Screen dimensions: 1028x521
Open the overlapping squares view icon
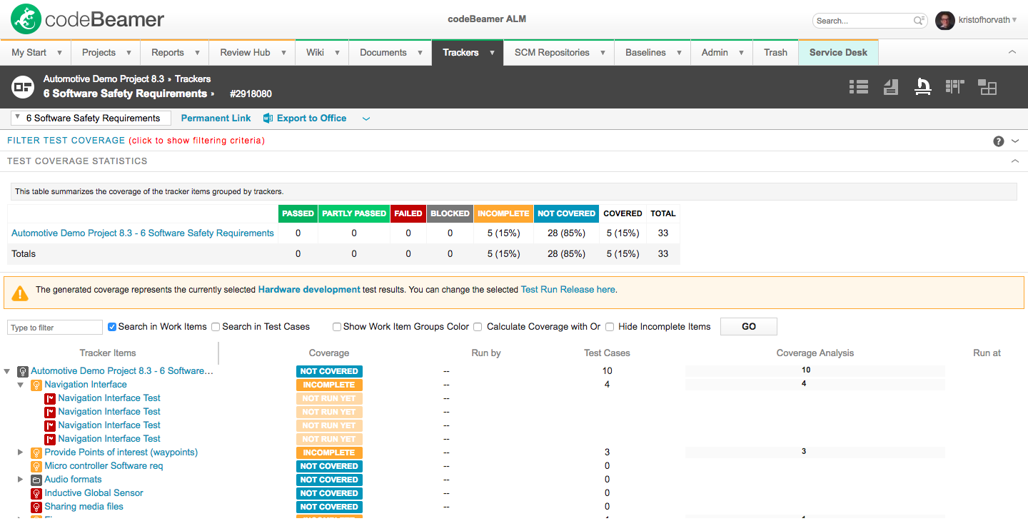pyautogui.click(x=987, y=87)
